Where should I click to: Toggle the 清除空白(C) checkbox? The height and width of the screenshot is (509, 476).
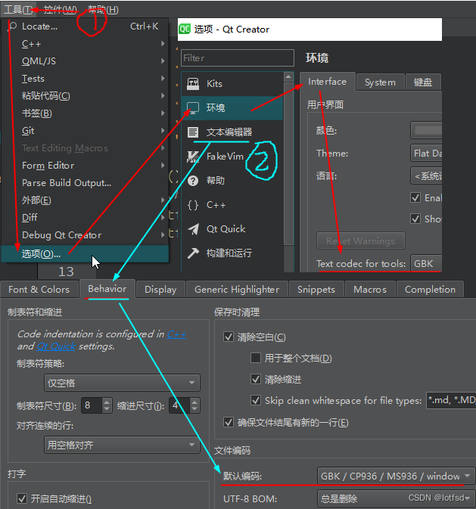229,337
